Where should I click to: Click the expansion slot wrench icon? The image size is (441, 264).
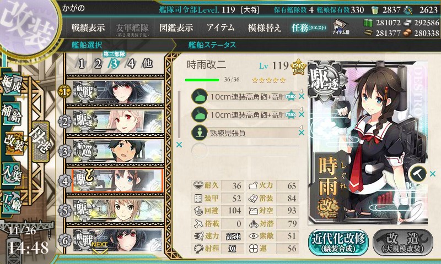click(418, 174)
